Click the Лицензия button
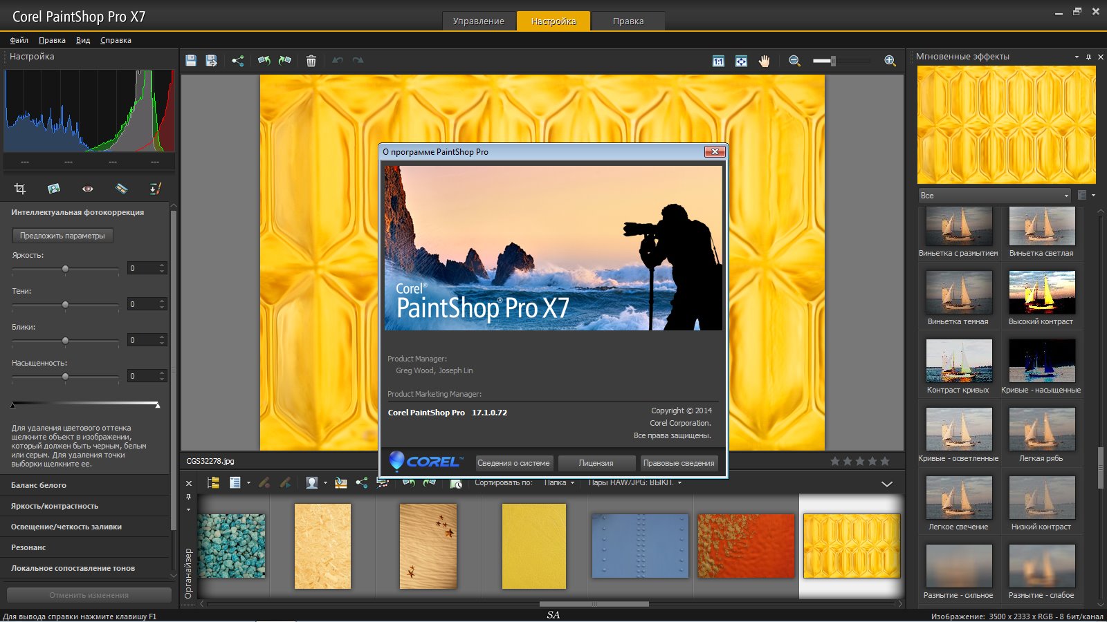This screenshot has width=1107, height=622. tap(596, 463)
